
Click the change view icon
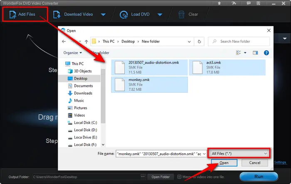pyautogui.click(x=238, y=53)
